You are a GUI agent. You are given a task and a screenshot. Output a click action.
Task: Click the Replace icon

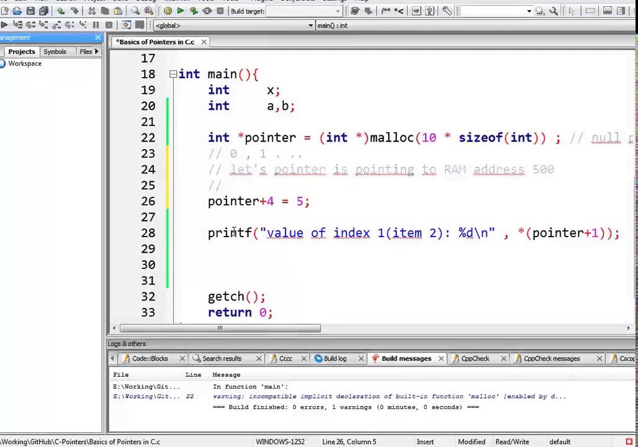[x=149, y=11]
